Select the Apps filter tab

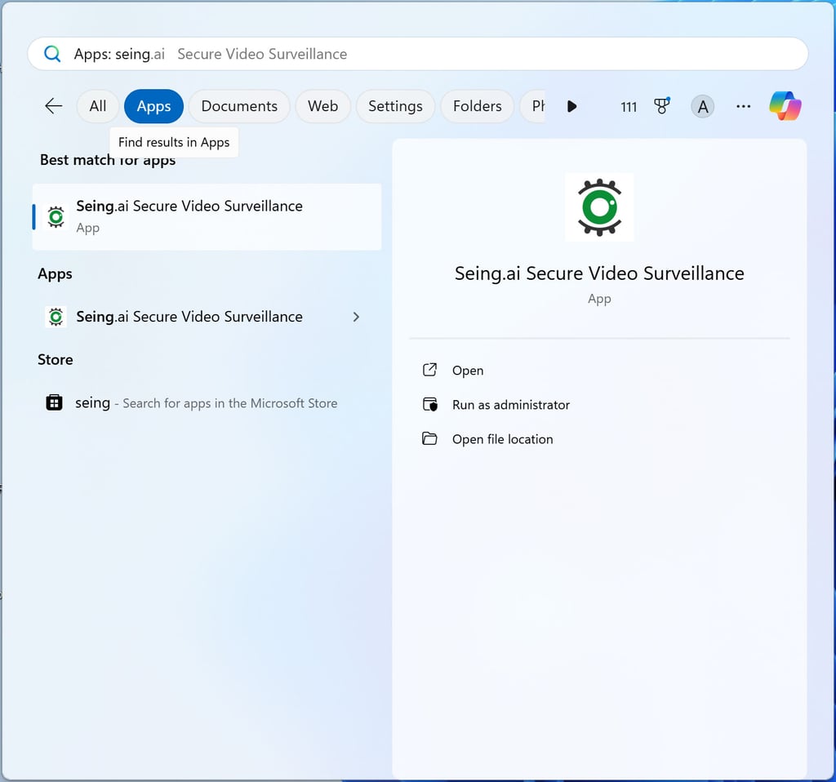click(153, 106)
